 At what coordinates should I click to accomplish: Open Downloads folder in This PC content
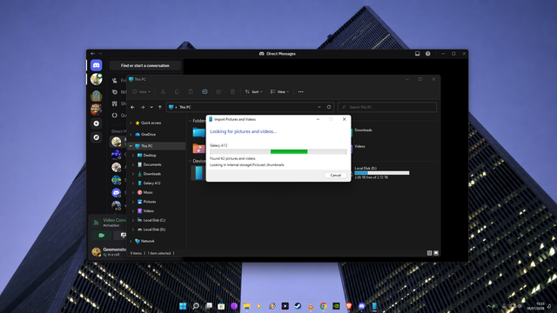click(362, 130)
